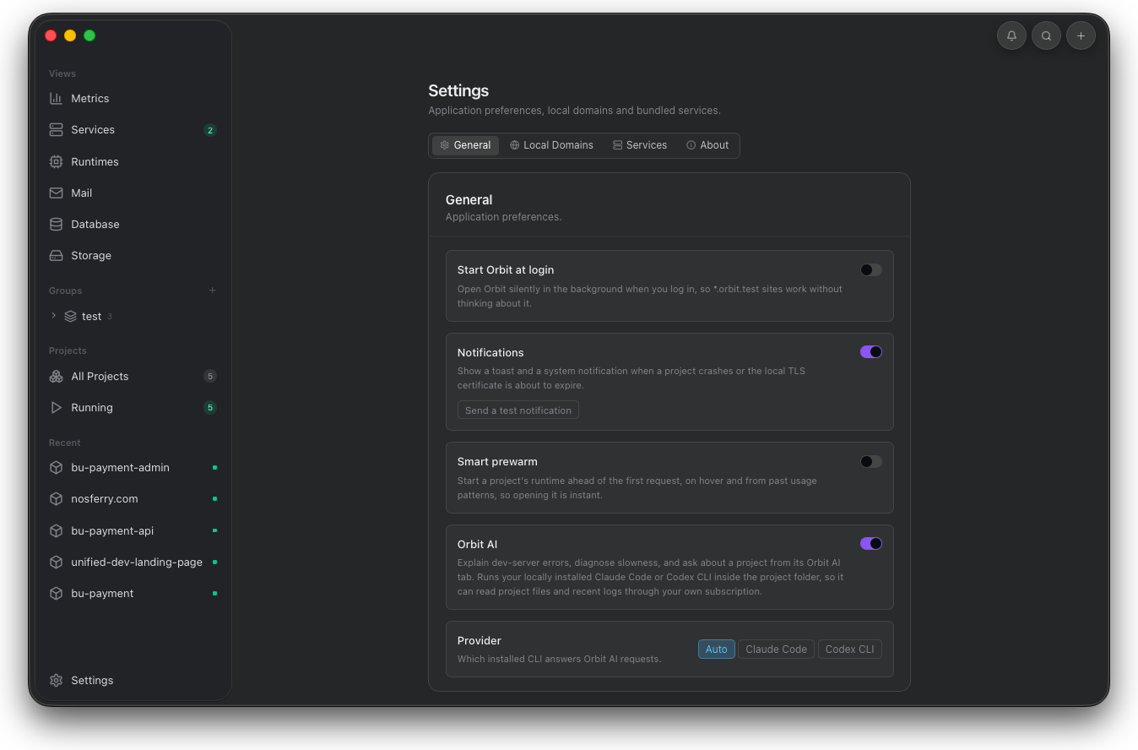The height and width of the screenshot is (750, 1138).
Task: Click the Runtimes chip icon
Action: (56, 161)
